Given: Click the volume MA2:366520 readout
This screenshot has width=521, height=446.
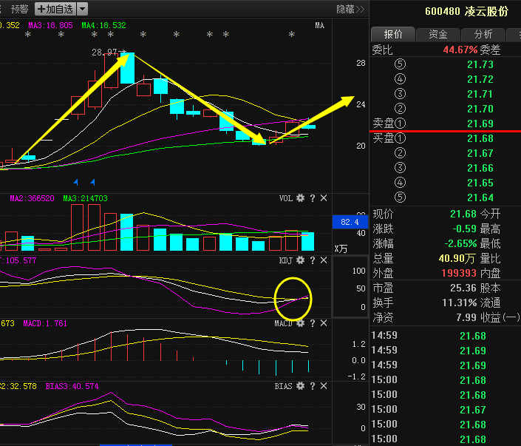Looking at the screenshot, I should 32,198.
